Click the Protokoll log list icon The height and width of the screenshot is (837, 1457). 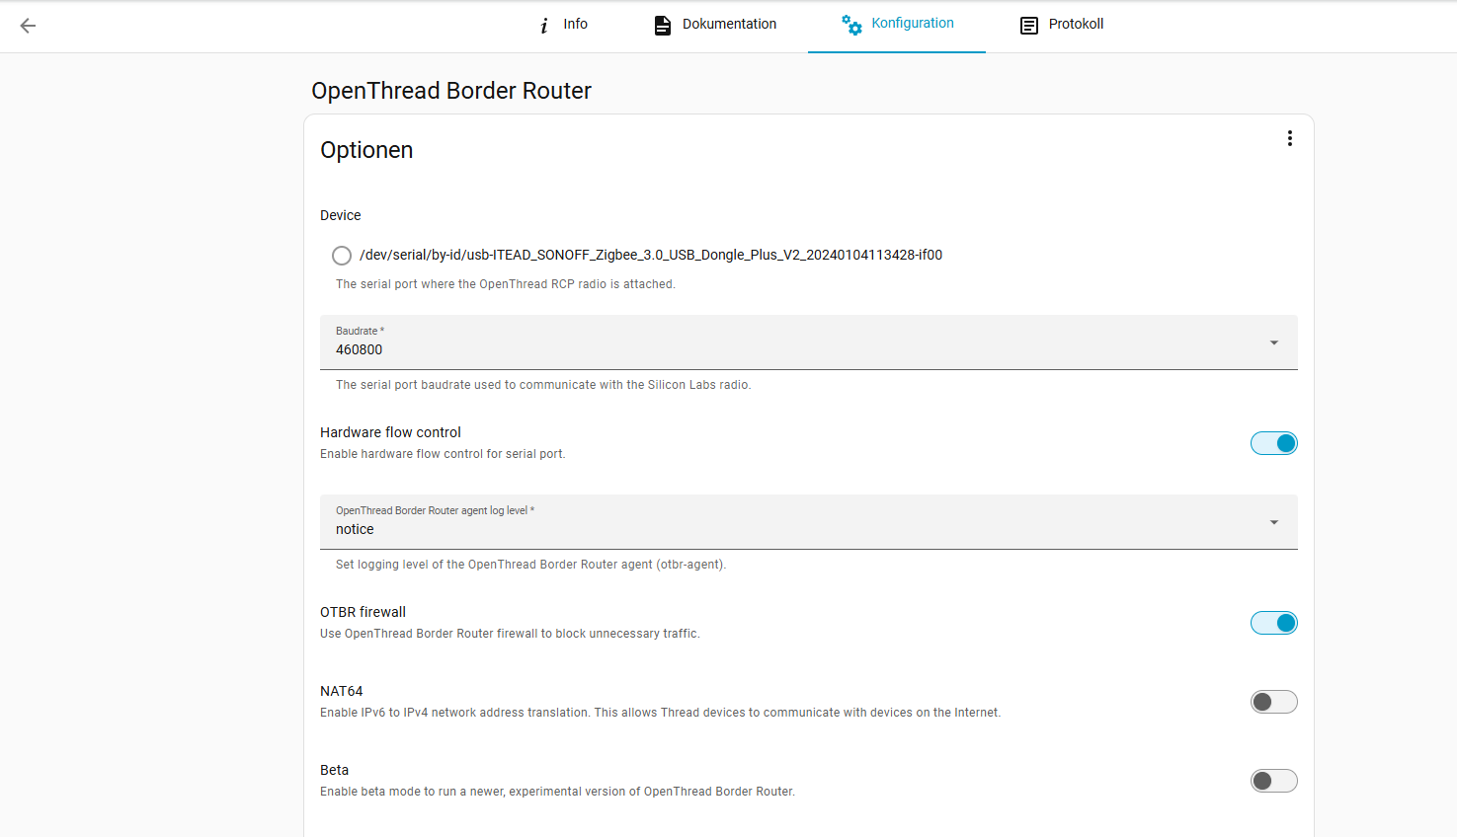[1029, 26]
